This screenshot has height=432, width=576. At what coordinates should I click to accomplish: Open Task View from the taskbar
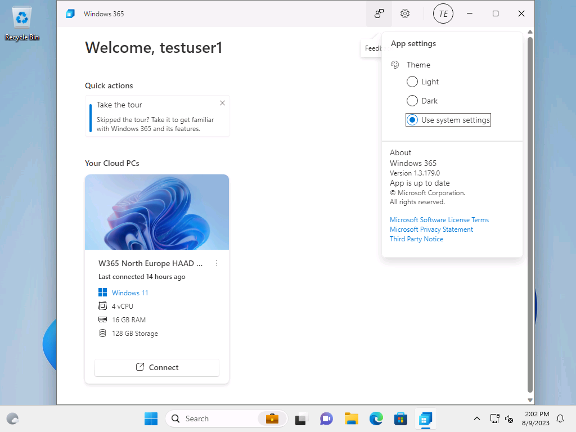click(x=301, y=418)
